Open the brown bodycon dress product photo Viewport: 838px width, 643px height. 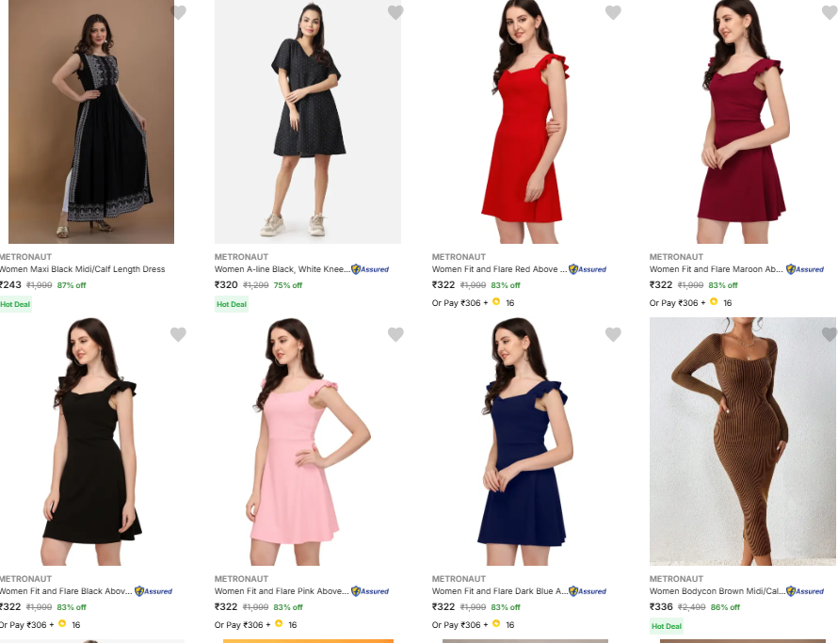pos(742,441)
